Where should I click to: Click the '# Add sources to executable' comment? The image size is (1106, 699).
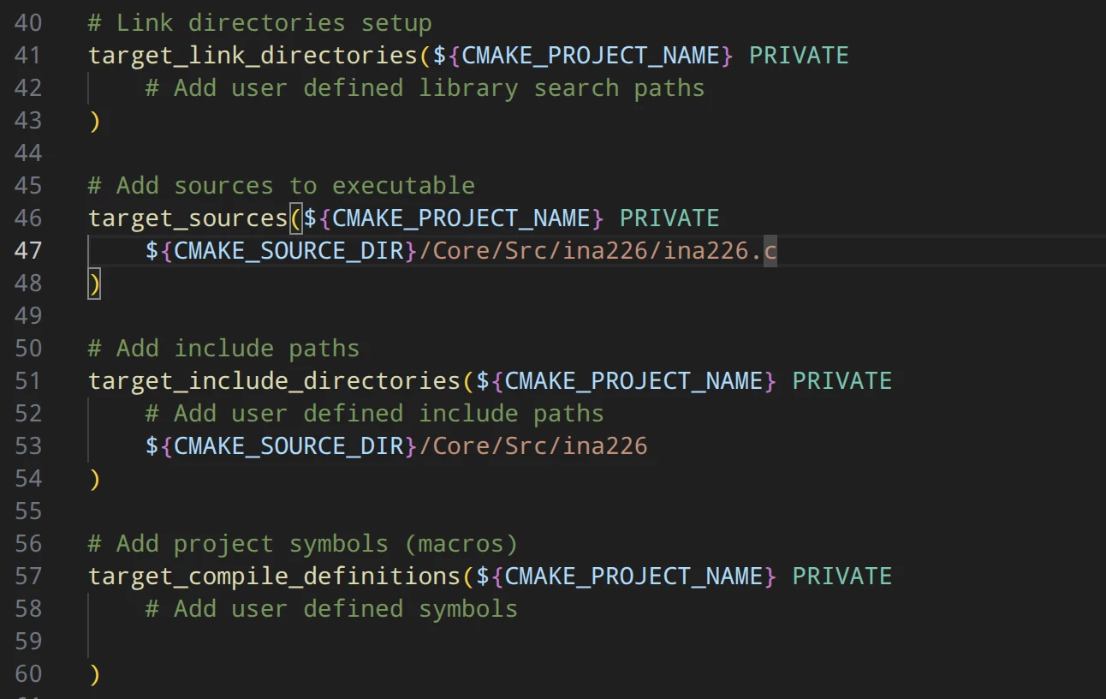pos(282,185)
